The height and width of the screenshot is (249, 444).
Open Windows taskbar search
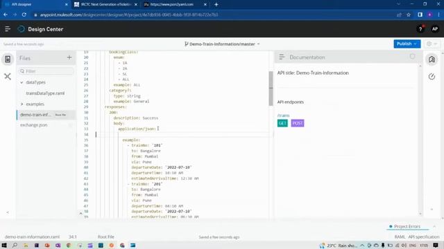15,246
